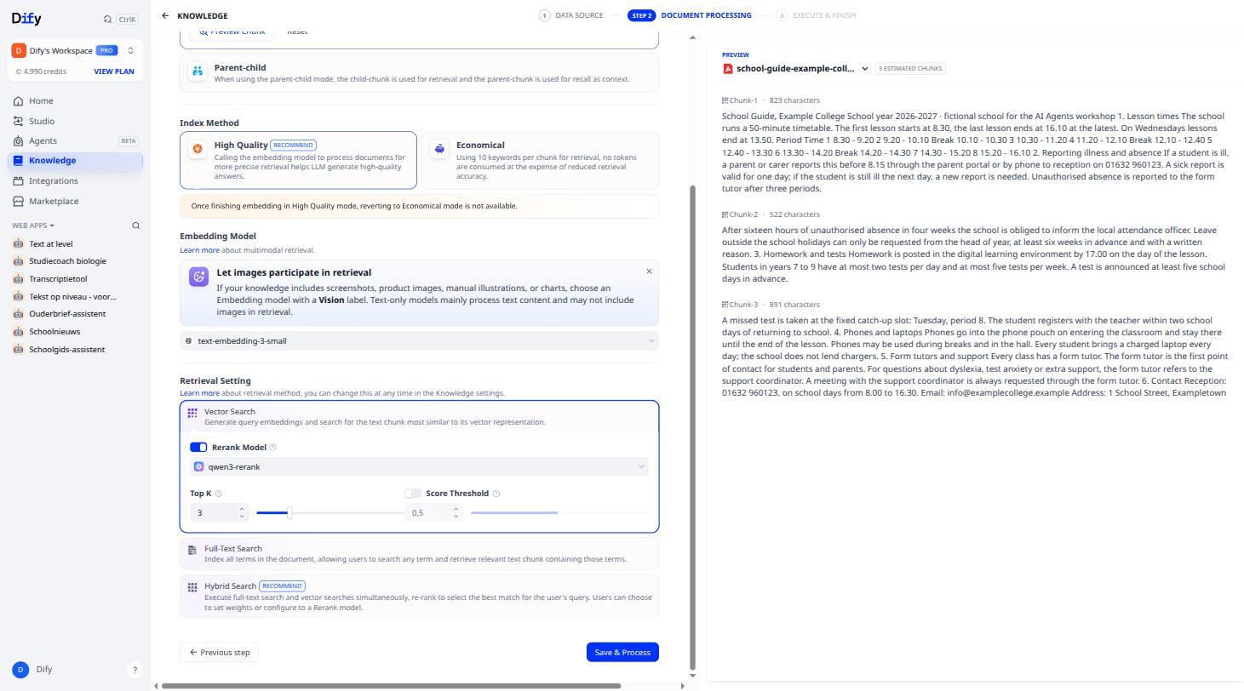Click the Studio sidebar icon
This screenshot has width=1244, height=691.
[19, 121]
